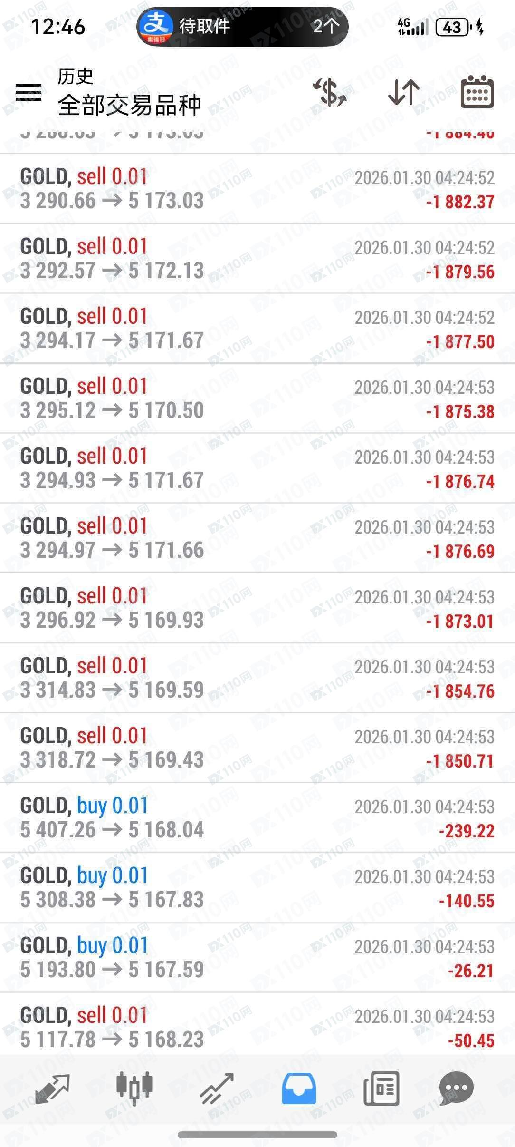Tap the currency symbol filter icon
The image size is (515, 1147).
[x=330, y=92]
